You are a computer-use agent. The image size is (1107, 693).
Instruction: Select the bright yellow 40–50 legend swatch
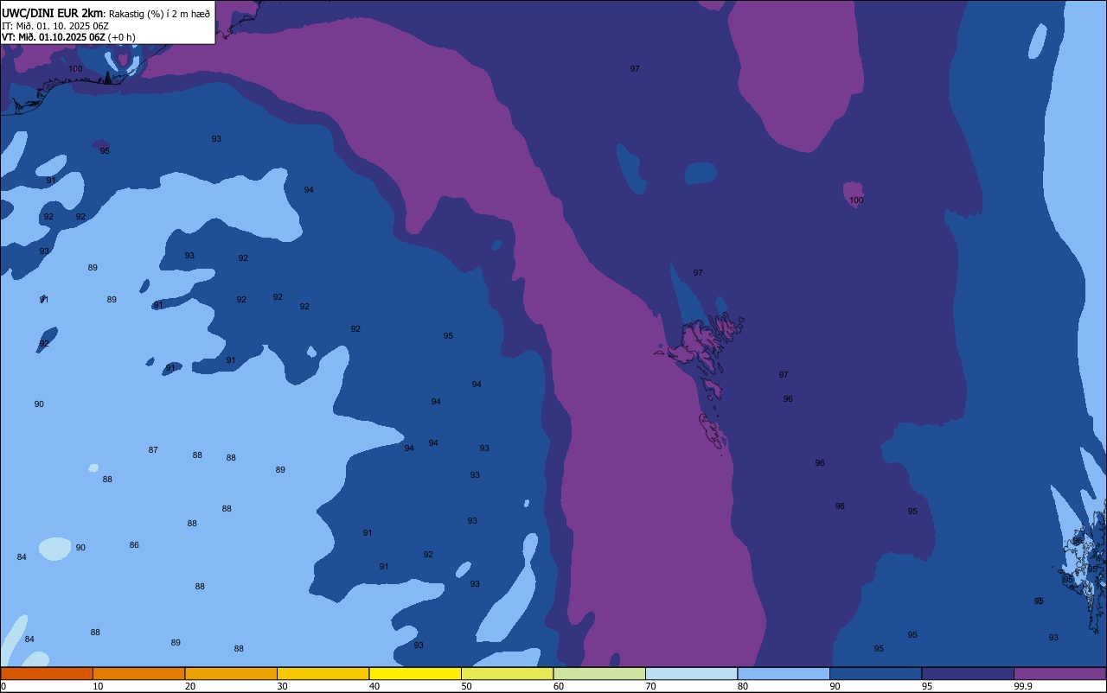click(x=415, y=673)
